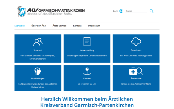This screenshot has width=174, height=109.
Task: Click 'Fortbildungsveranstaltungen der ärztlichen Kreisverbände' text
Action: coord(38,85)
